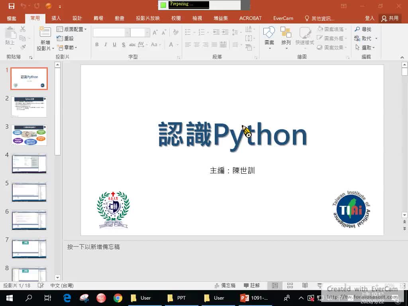
Task: Switch to Normal view in the status bar
Action: click(275, 285)
